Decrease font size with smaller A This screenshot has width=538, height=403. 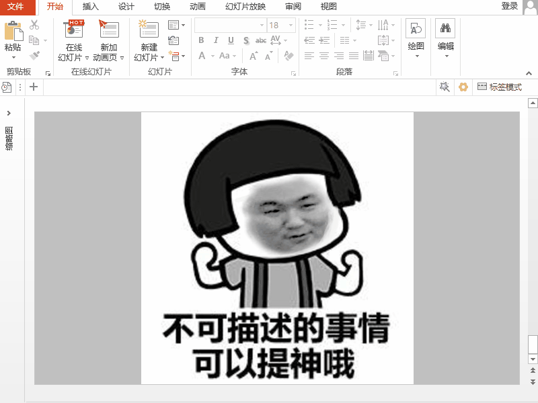coord(268,56)
